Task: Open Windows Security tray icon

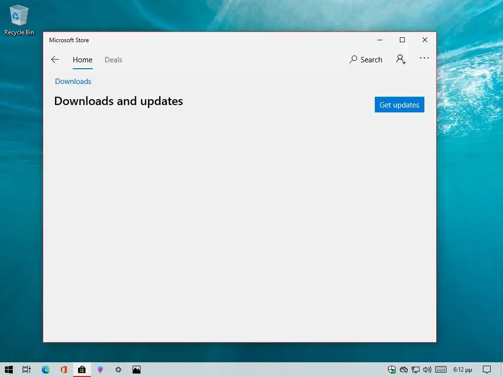Action: point(391,370)
